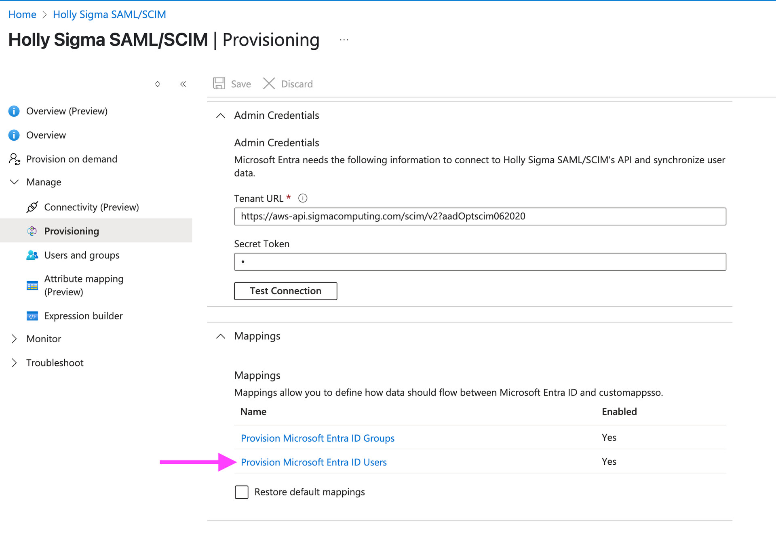Click the Discard X icon
Image resolution: width=776 pixels, height=535 pixels.
click(269, 83)
